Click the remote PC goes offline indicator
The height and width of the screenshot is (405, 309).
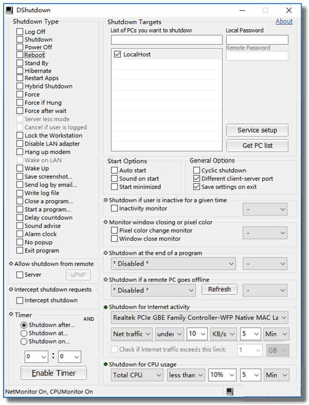click(106, 280)
